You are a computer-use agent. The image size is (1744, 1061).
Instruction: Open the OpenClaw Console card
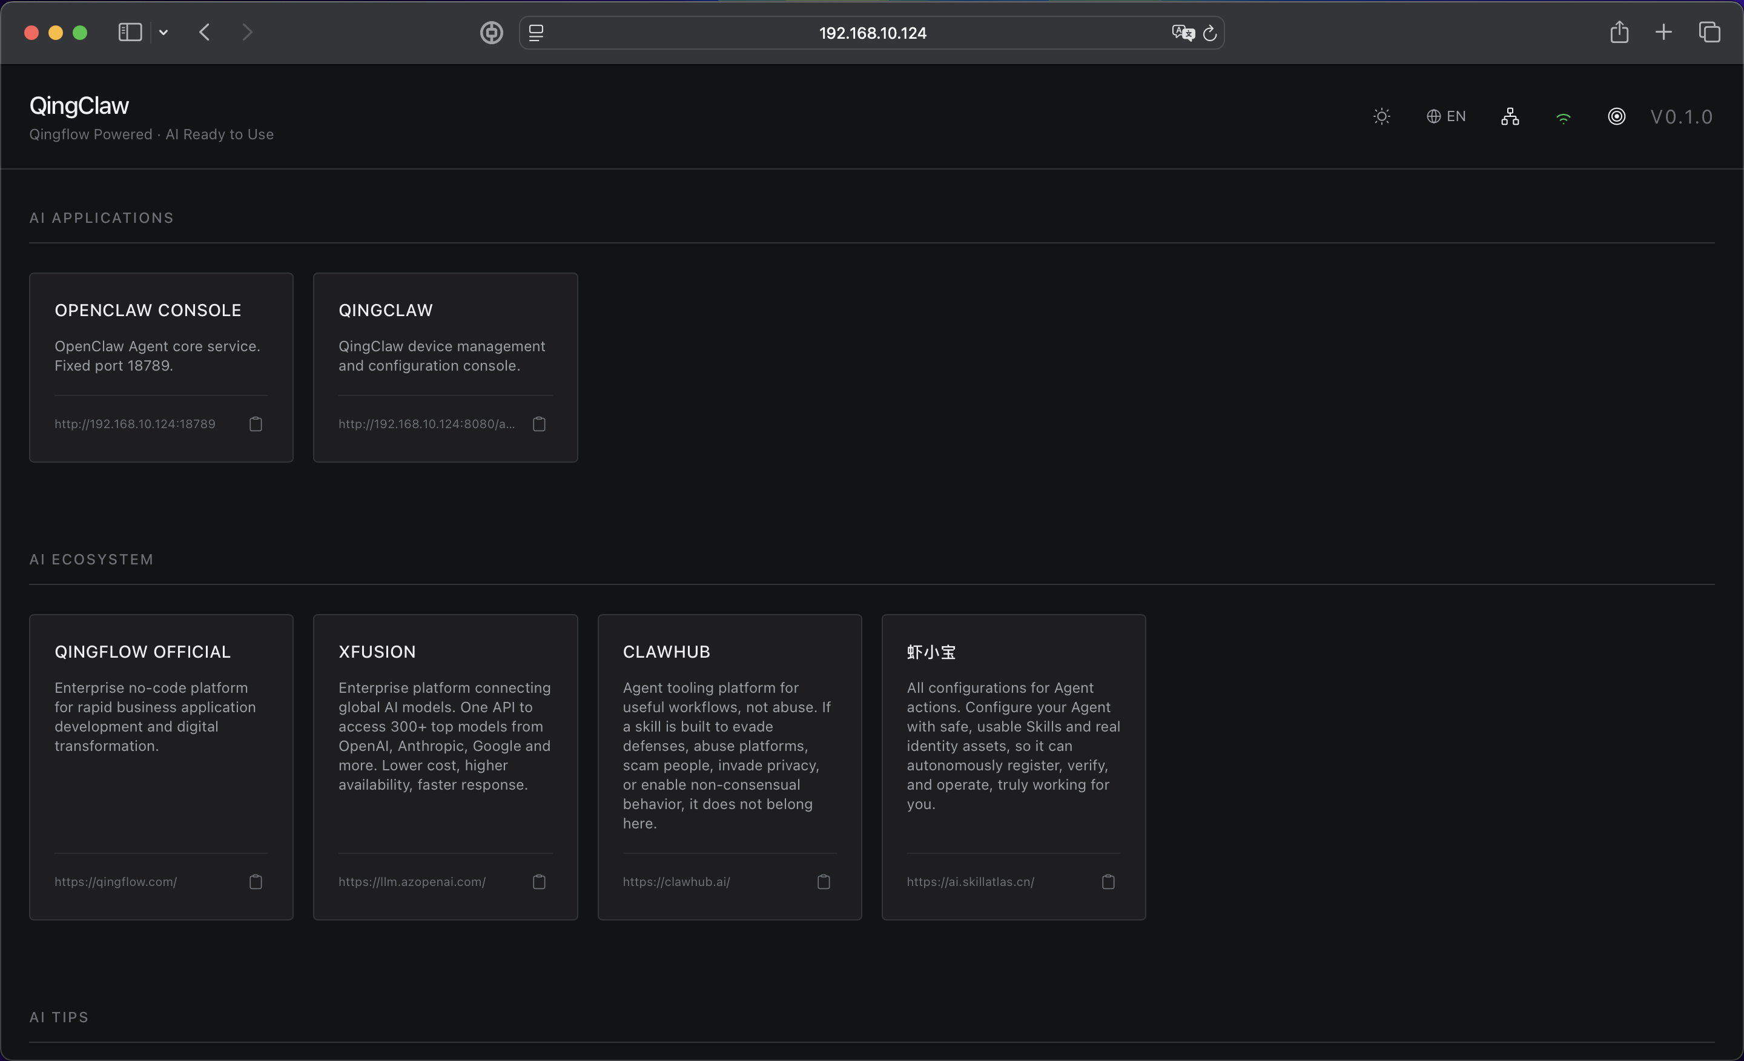click(x=161, y=368)
